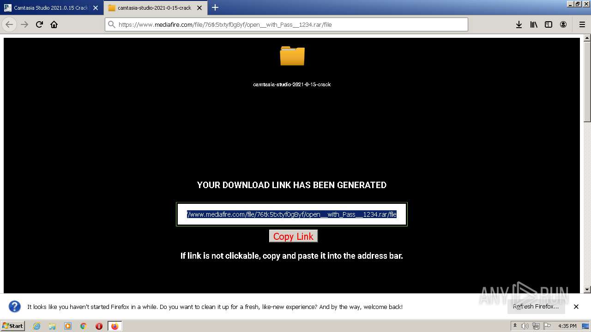Viewport: 591px width, 332px height.
Task: Open Firefox Account menu
Action: (563, 24)
